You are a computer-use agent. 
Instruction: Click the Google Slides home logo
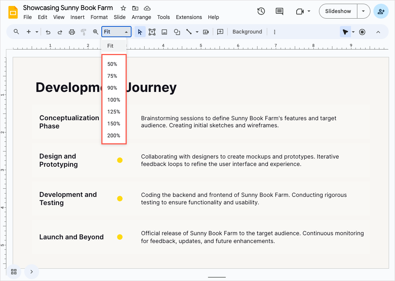point(13,12)
